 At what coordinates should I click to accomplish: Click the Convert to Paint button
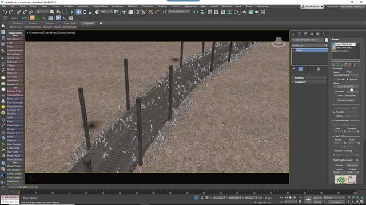click(345, 100)
